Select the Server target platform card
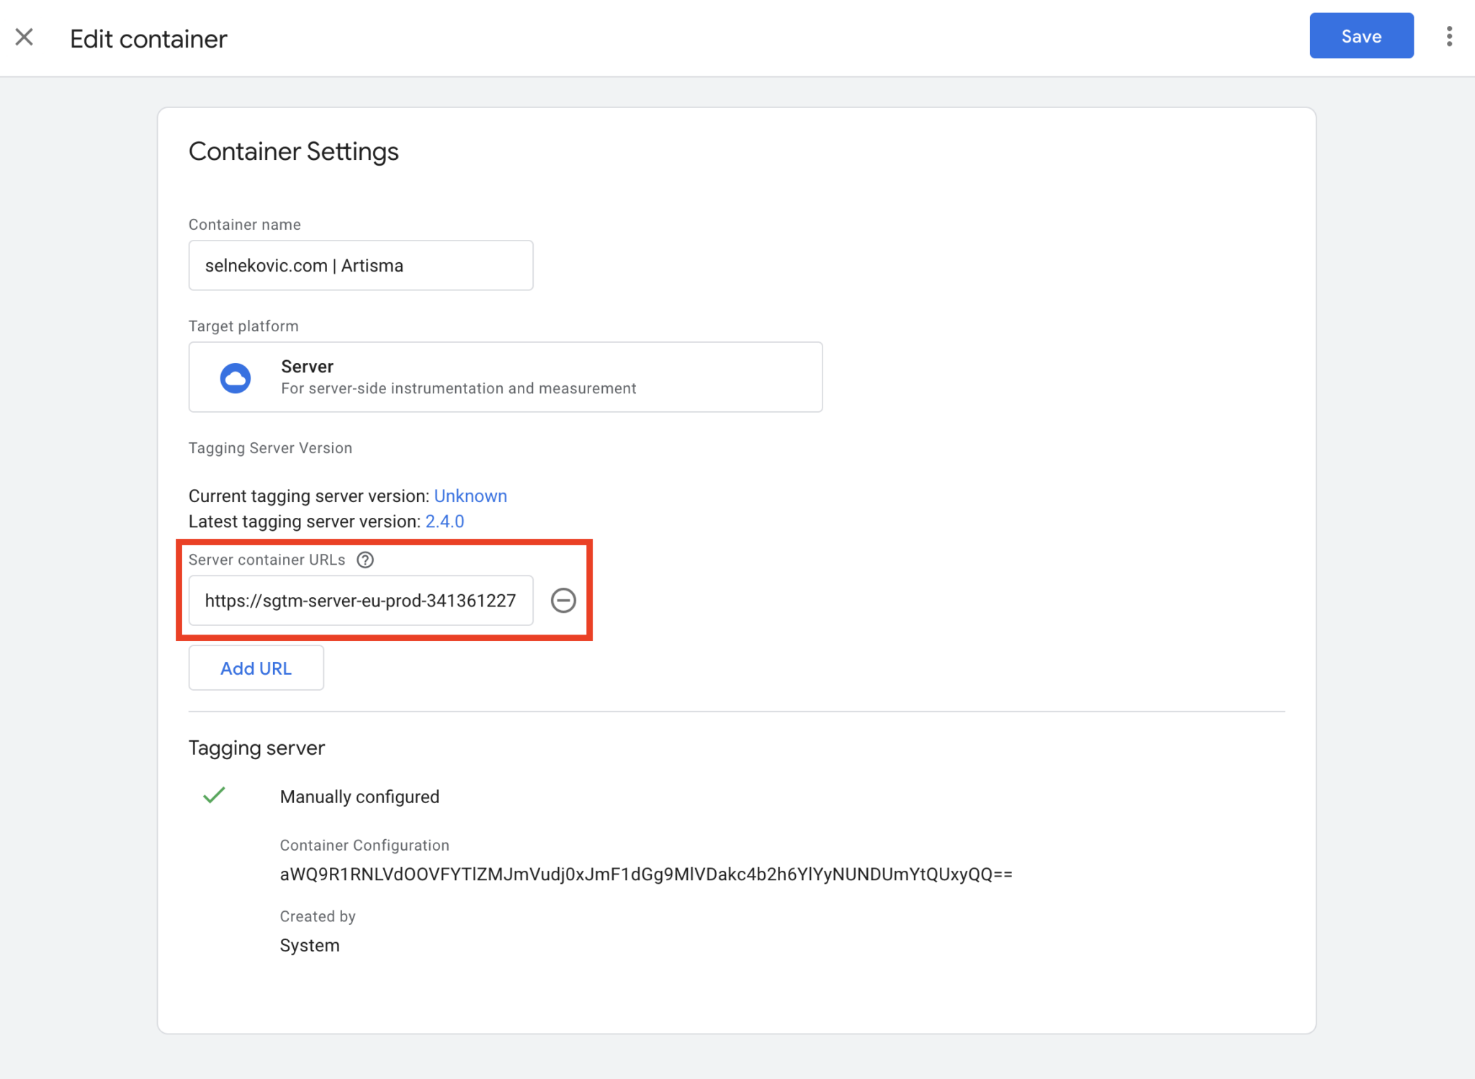Screen dimensions: 1475x1079 pos(505,377)
